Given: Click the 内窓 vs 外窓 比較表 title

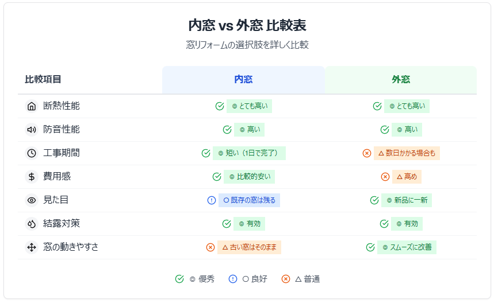Looking at the screenshot, I should tap(247, 25).
